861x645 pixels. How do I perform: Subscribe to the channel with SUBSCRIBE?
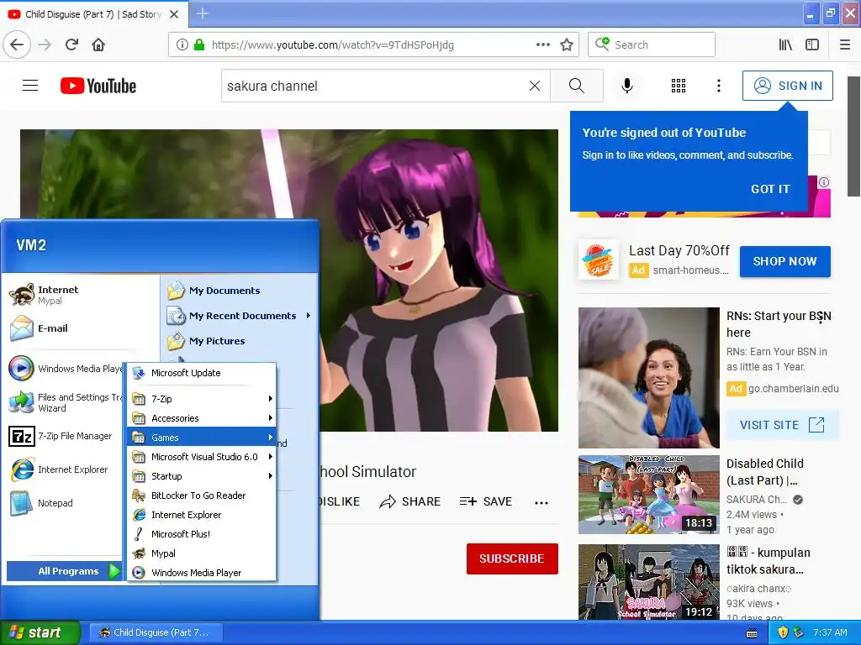[x=512, y=558]
